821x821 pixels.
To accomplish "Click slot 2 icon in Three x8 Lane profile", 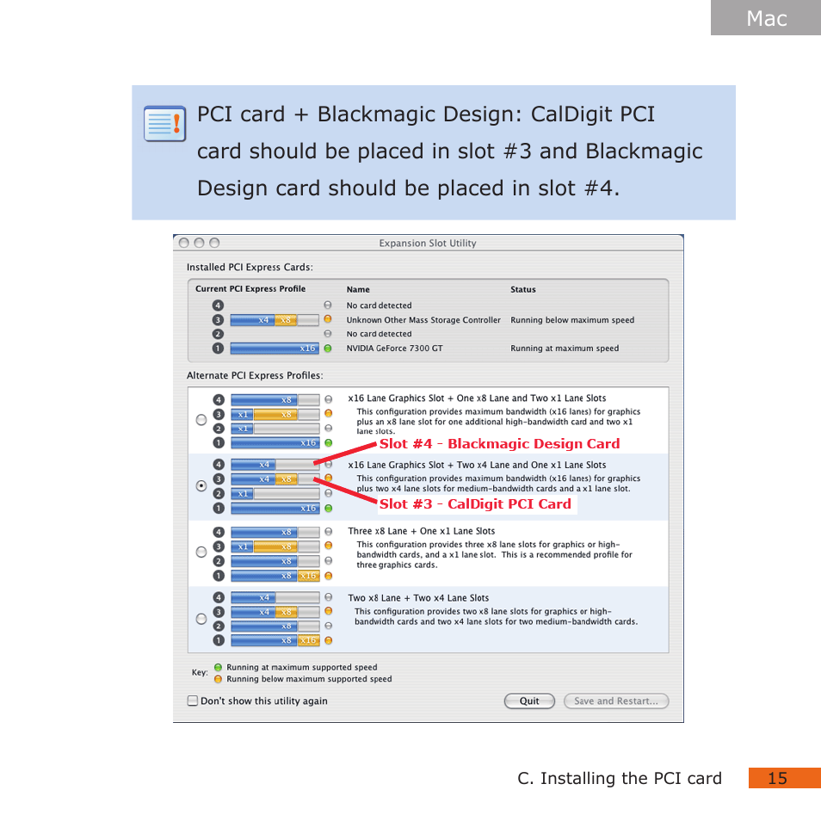I will [x=219, y=561].
